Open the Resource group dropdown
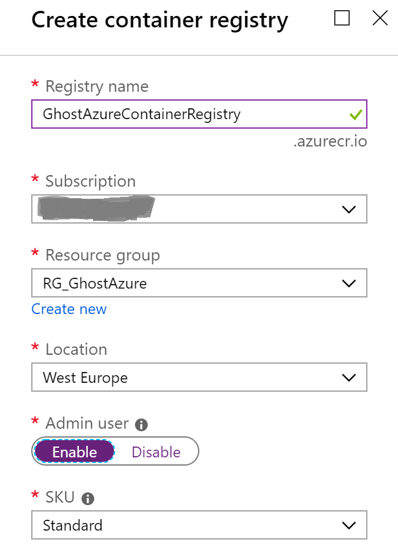 199,283
